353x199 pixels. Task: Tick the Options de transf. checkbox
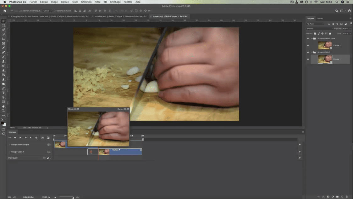click(x=55, y=11)
